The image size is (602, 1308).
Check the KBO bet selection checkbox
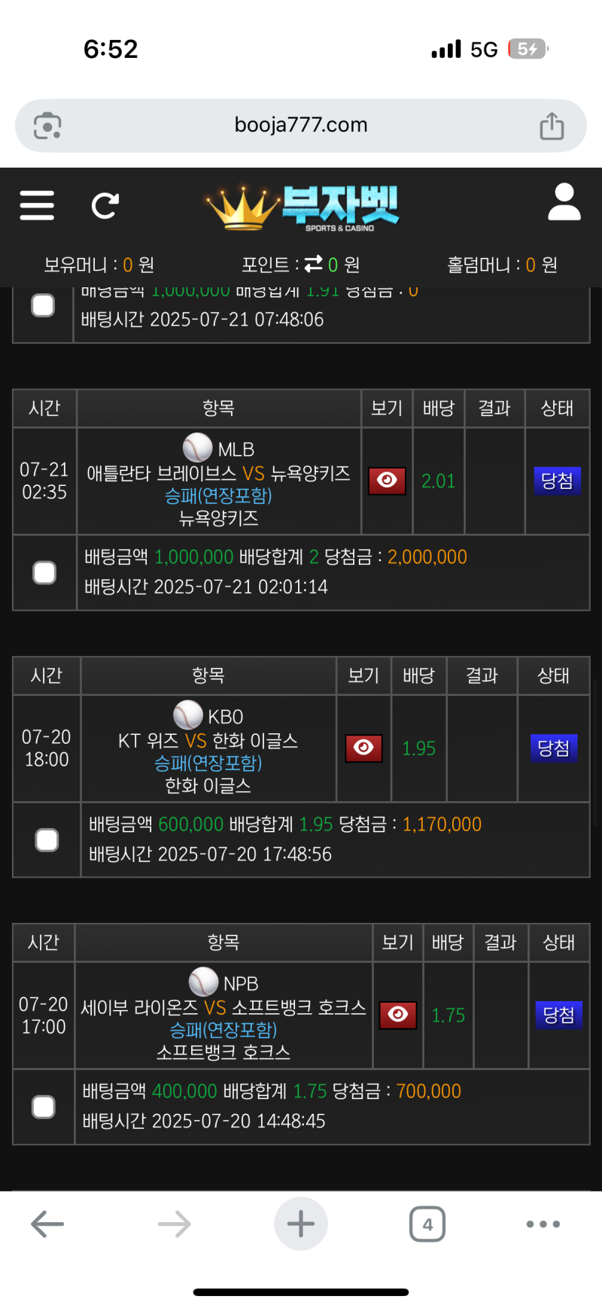[47, 839]
